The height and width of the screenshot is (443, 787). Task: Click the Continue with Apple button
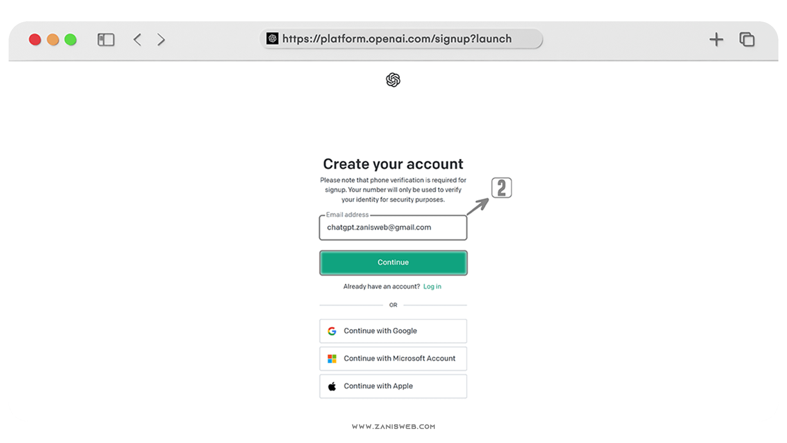pos(393,386)
